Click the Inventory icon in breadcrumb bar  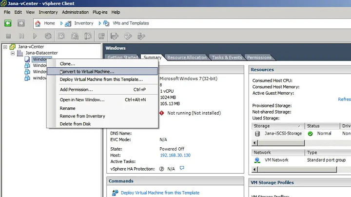(68, 23)
